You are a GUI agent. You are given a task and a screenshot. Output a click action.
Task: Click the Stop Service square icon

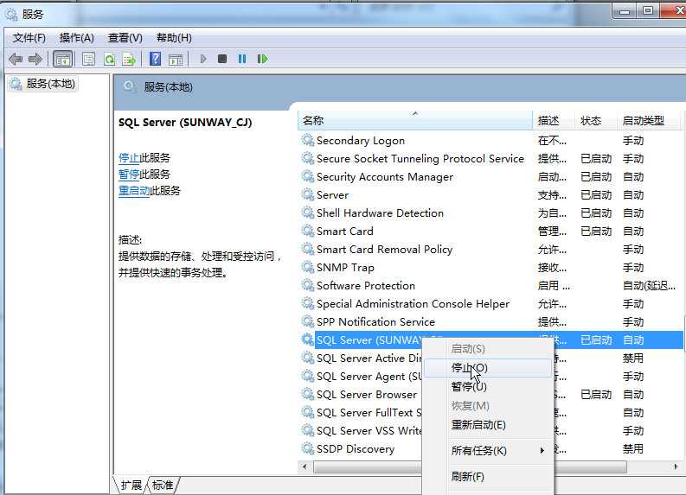[222, 59]
